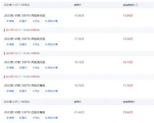This screenshot has height=123, width=154.
Task: Add 两驱新月版 to 对比
Action: 36,21
